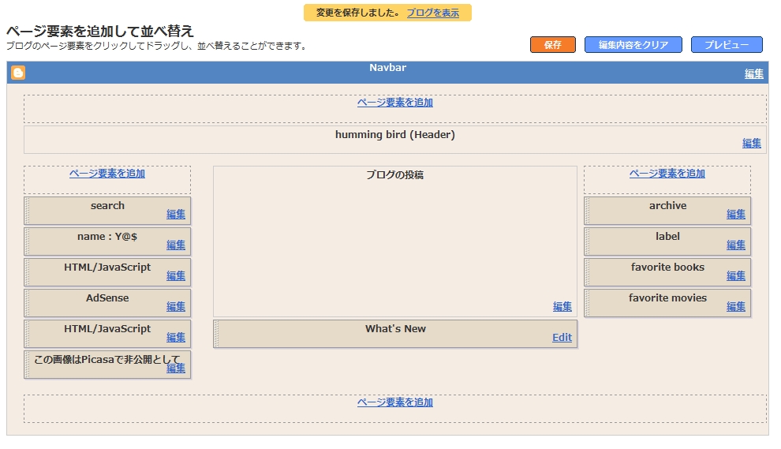Click the 変更を保存しました notification text
The image size is (781, 449).
[x=358, y=13]
